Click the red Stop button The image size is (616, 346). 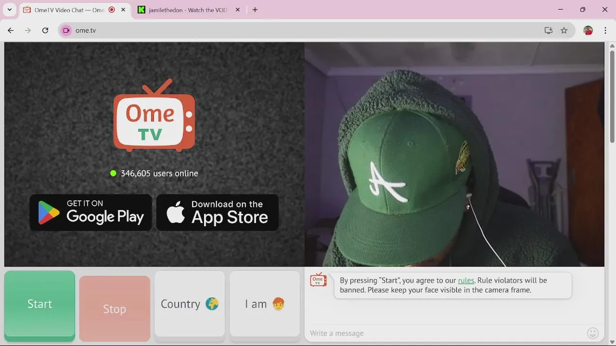[x=115, y=309]
